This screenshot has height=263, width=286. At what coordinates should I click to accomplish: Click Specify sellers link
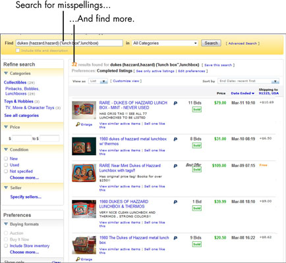(x=26, y=197)
